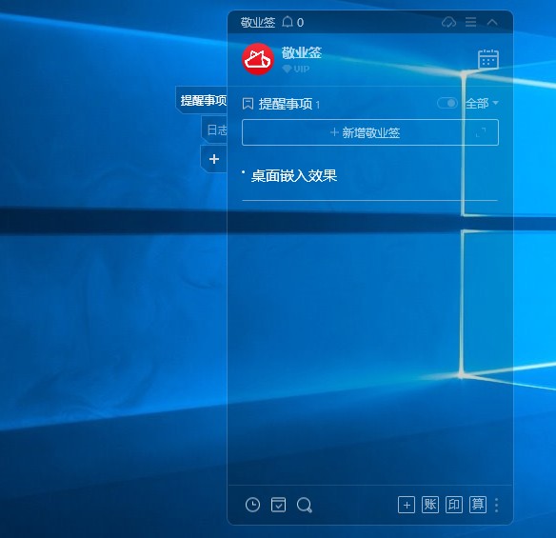This screenshot has height=538, width=556.
Task: Add a new category with the plus tab
Action: point(214,159)
